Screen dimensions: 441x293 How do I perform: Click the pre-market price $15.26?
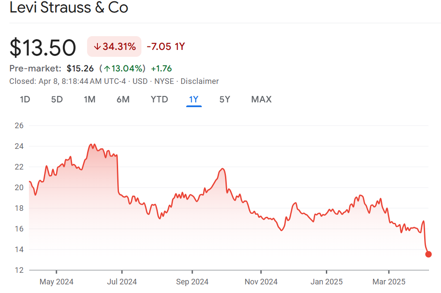[80, 68]
